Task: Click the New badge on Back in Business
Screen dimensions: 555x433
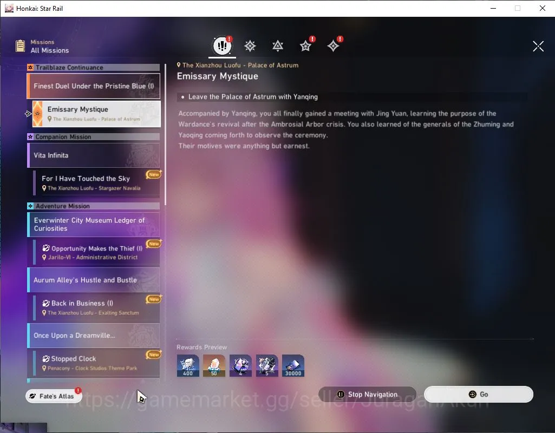Action: (154, 299)
